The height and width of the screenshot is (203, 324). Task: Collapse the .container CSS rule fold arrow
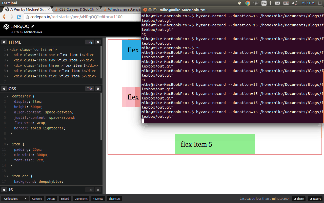[7, 96]
